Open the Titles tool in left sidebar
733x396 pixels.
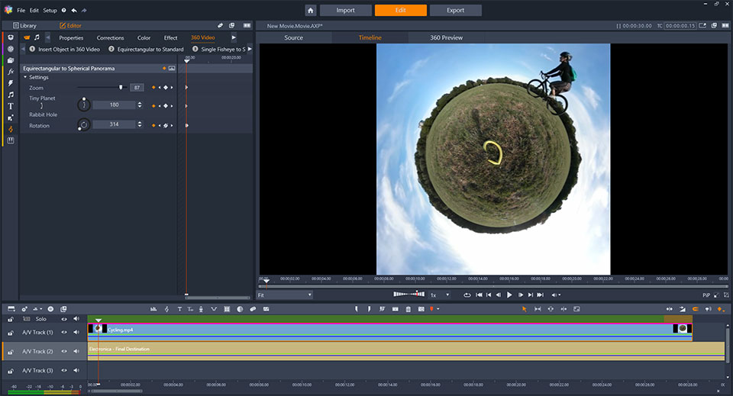coord(10,106)
